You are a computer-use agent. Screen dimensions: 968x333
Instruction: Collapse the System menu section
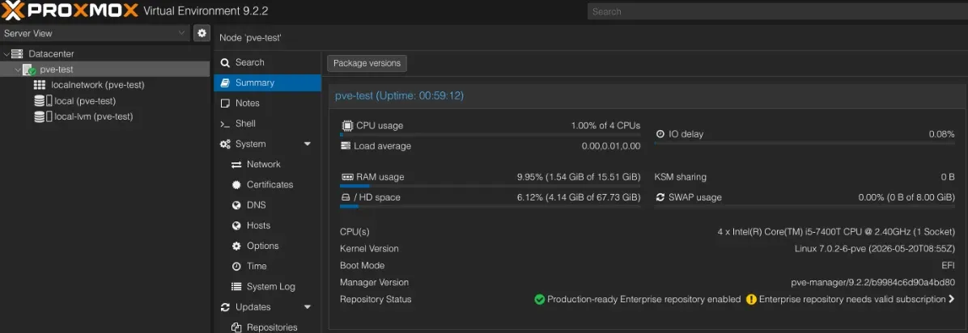point(308,145)
